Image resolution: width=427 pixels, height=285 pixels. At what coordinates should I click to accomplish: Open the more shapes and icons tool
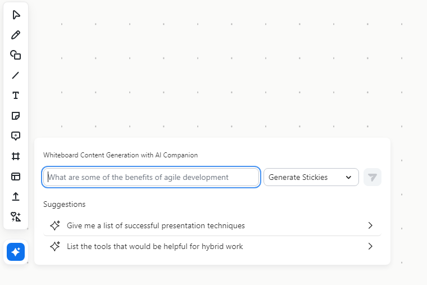pos(16,217)
